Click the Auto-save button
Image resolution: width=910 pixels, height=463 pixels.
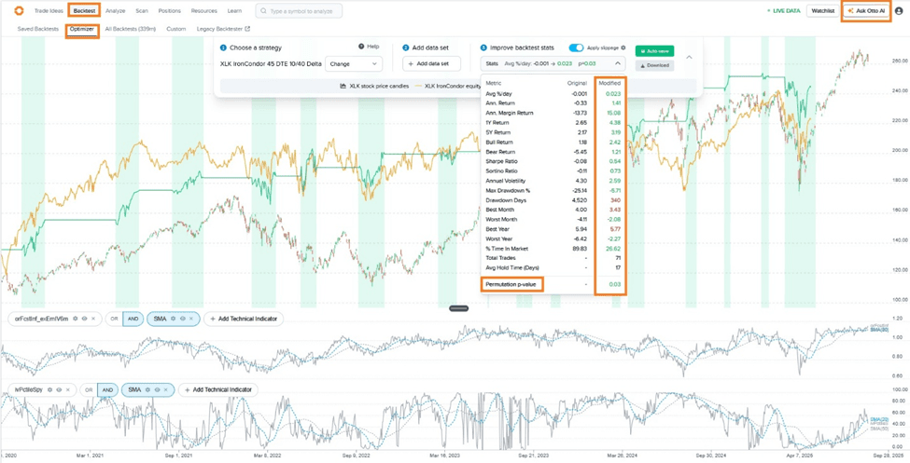pos(654,51)
